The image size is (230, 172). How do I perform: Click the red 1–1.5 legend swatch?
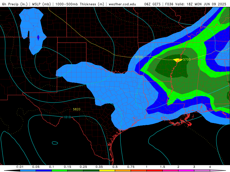pyautogui.click(x=155, y=171)
